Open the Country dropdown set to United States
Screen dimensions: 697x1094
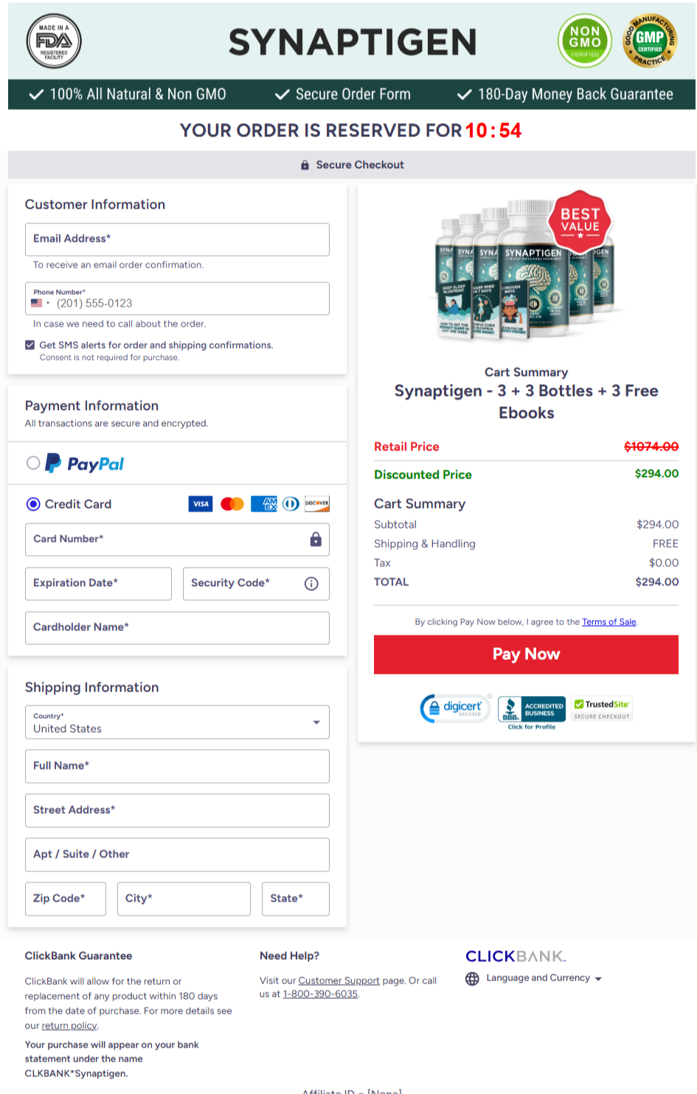177,722
